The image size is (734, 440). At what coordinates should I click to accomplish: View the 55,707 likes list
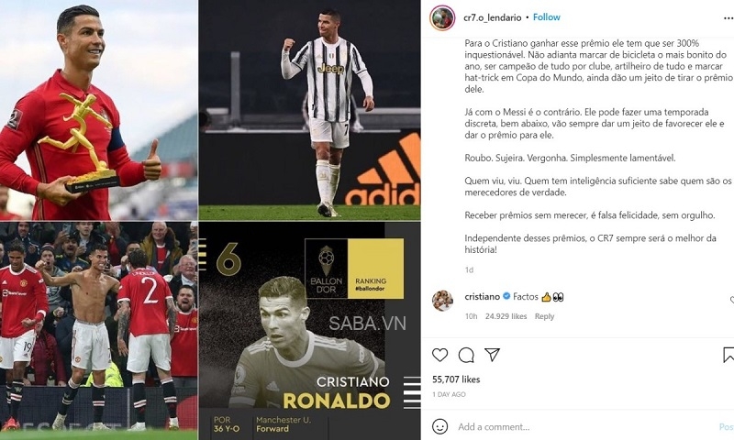coord(456,379)
